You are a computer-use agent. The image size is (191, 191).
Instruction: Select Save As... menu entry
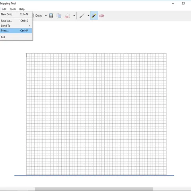point(16,21)
